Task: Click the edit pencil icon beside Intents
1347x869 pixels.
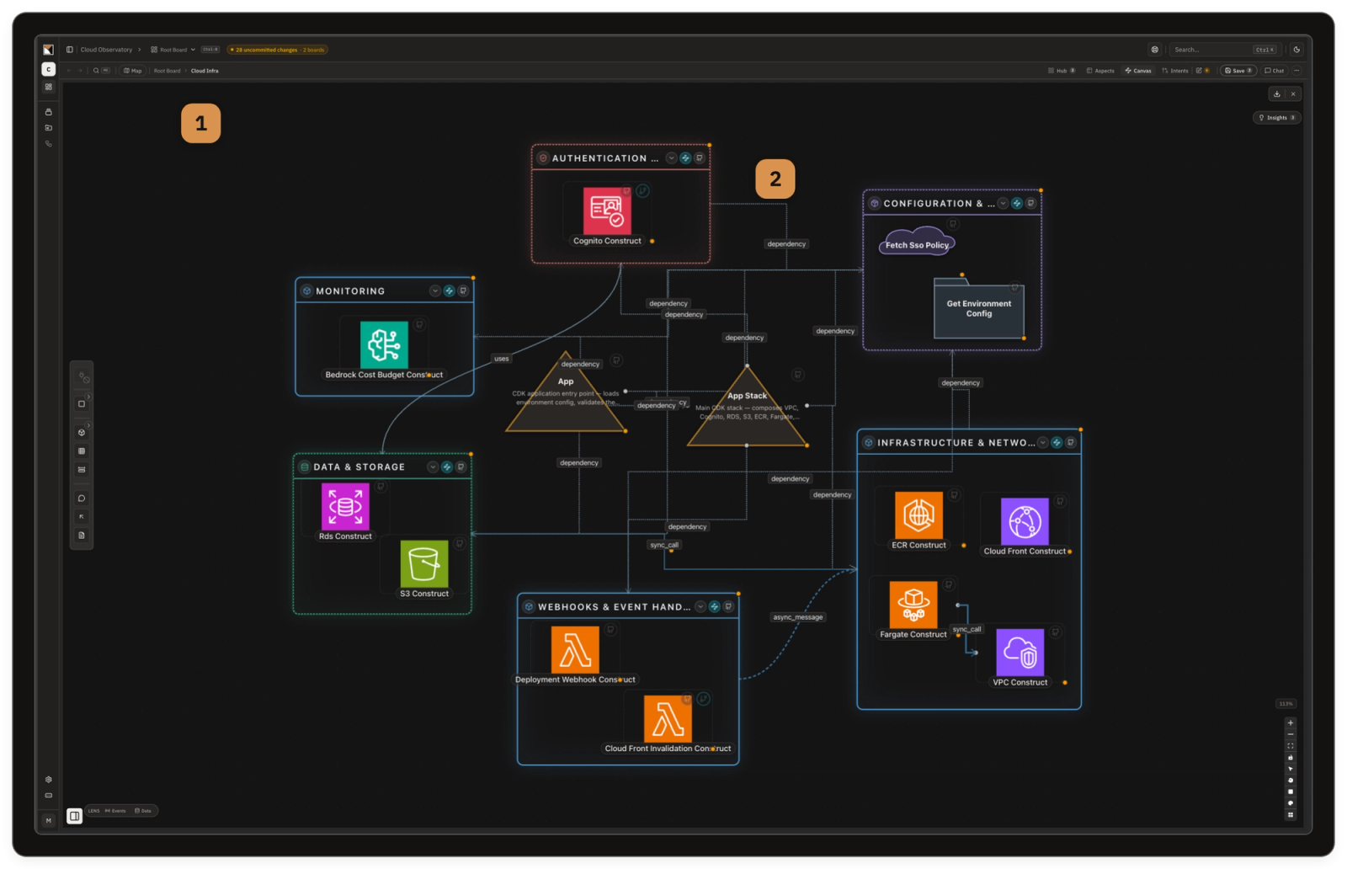Action: pos(1199,71)
